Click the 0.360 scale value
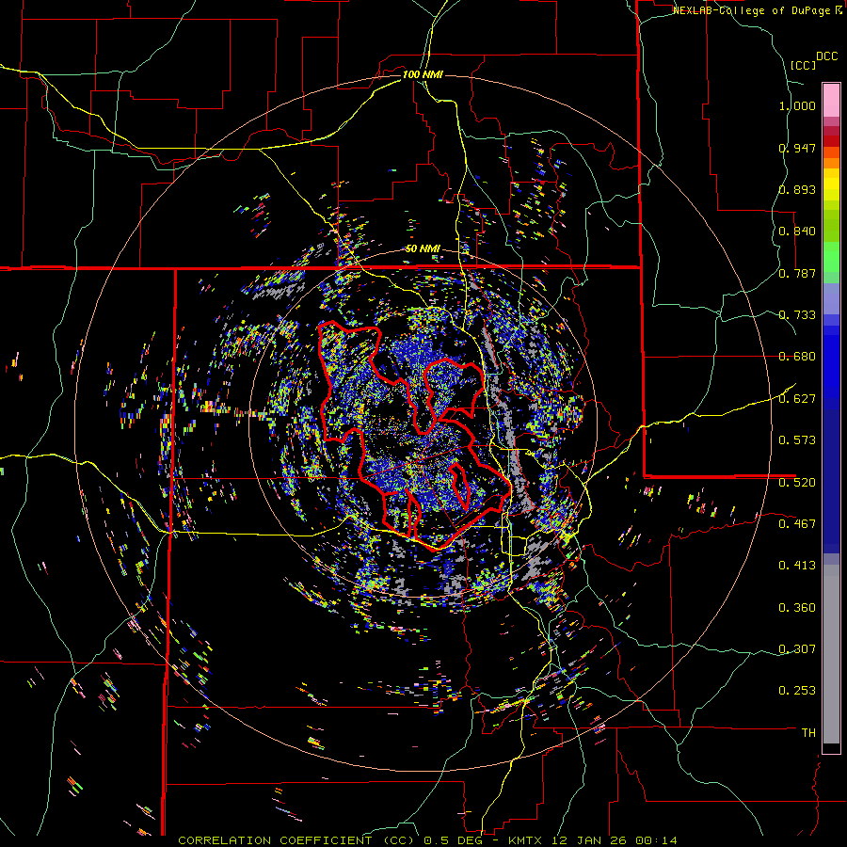This screenshot has width=847, height=847. [x=797, y=608]
